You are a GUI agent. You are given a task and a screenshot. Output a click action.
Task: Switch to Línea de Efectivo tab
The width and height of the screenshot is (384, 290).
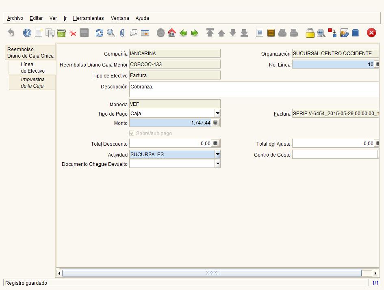33,67
